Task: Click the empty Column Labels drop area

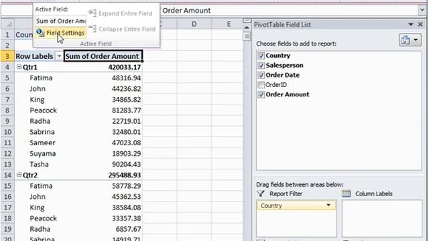Action: click(381, 218)
